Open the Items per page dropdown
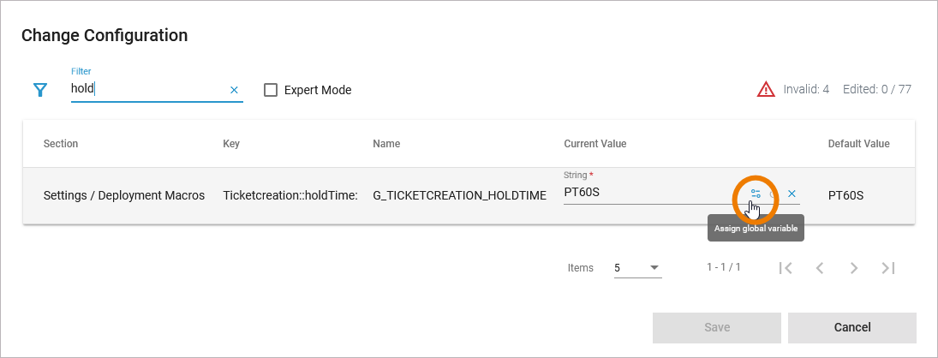The height and width of the screenshot is (358, 938). click(x=637, y=268)
